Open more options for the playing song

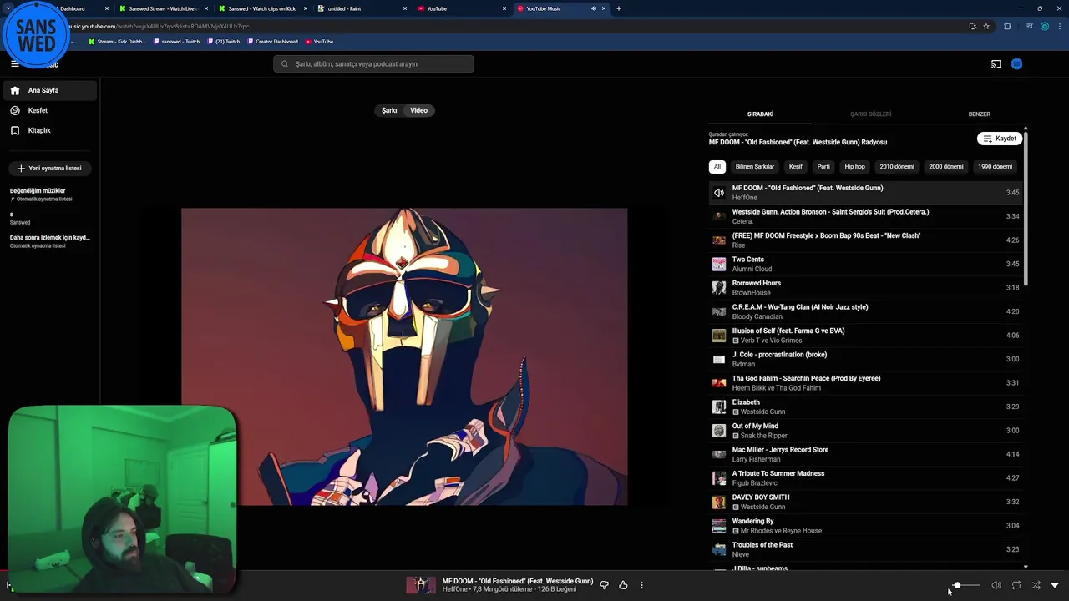(x=641, y=585)
